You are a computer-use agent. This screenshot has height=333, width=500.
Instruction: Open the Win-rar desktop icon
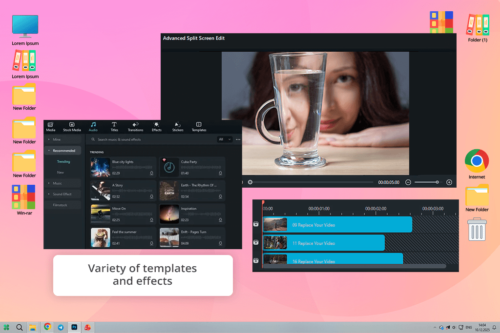point(24,200)
